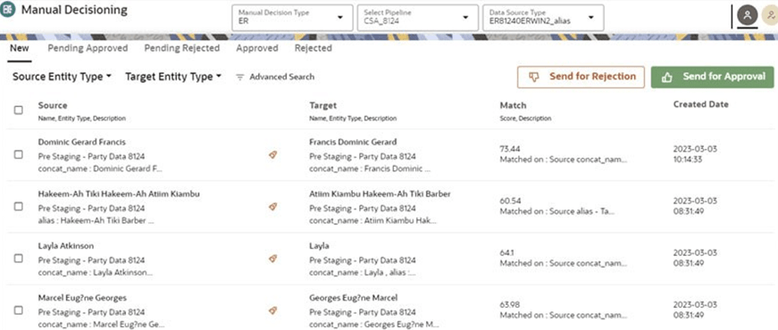The height and width of the screenshot is (330, 778).
Task: Toggle the select-all checkbox in table header
Action: pyautogui.click(x=19, y=110)
